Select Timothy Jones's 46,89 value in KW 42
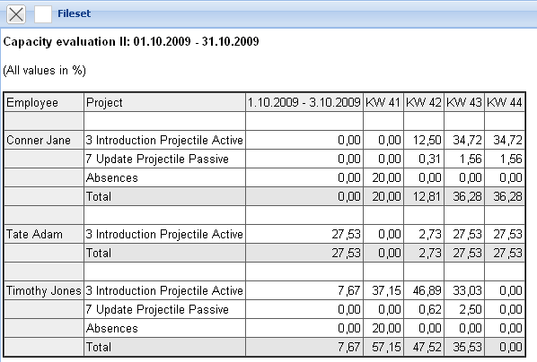537x362 pixels. (424, 290)
